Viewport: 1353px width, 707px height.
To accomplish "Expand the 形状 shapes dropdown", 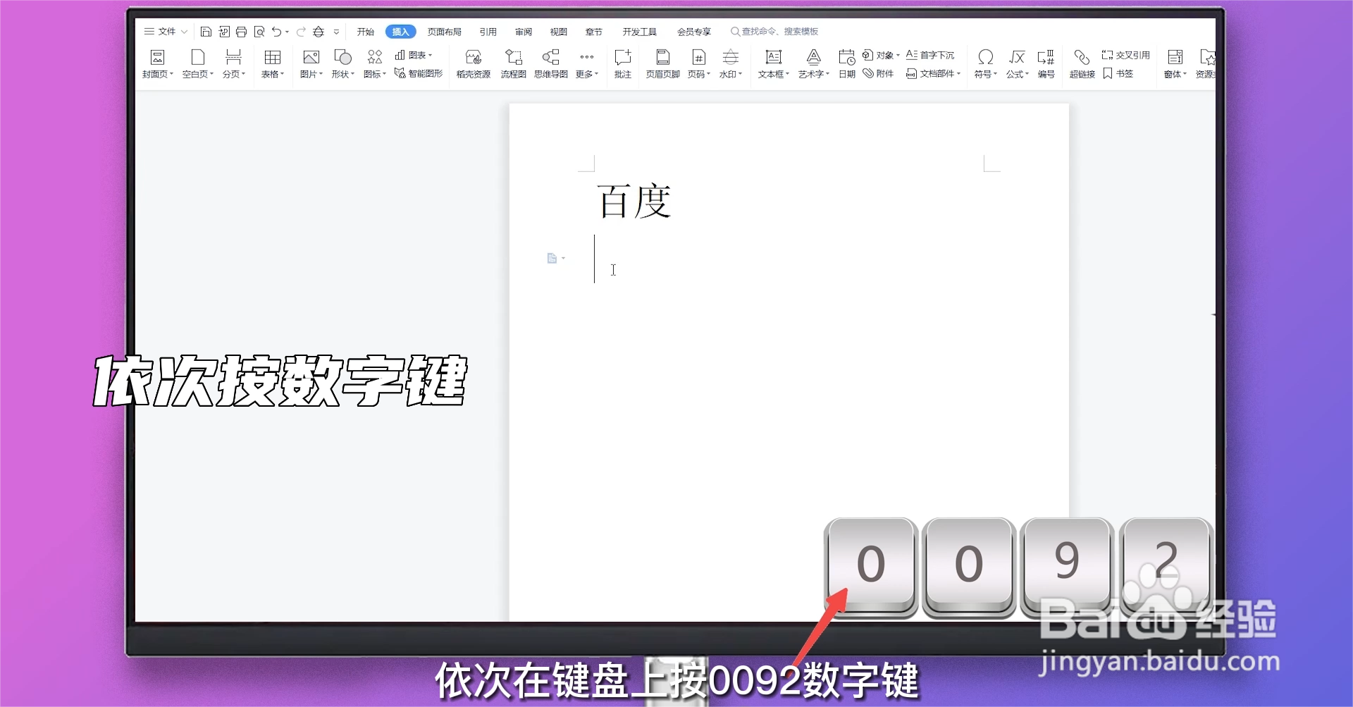I will pos(342,63).
